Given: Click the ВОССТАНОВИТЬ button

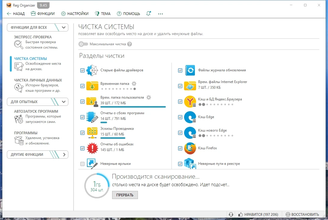Looking at the screenshot, I should click(x=302, y=214).
